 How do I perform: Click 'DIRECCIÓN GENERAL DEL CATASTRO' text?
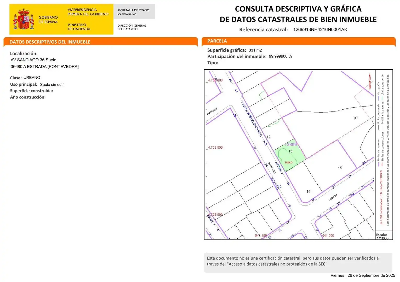point(132,27)
